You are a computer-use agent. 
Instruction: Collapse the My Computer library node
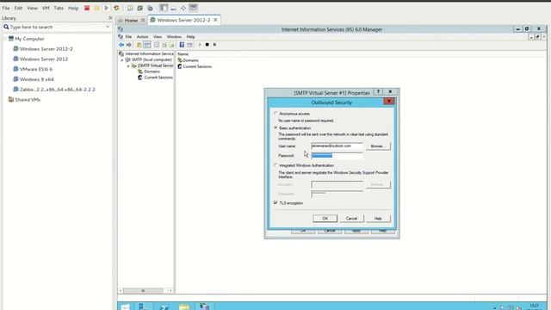tap(5, 39)
